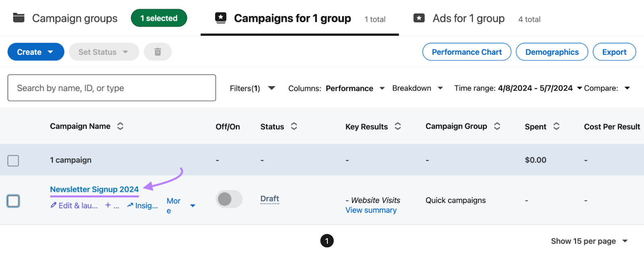The width and height of the screenshot is (644, 255).
Task: Sort by Campaign Name using its sort arrows
Action: [x=120, y=126]
